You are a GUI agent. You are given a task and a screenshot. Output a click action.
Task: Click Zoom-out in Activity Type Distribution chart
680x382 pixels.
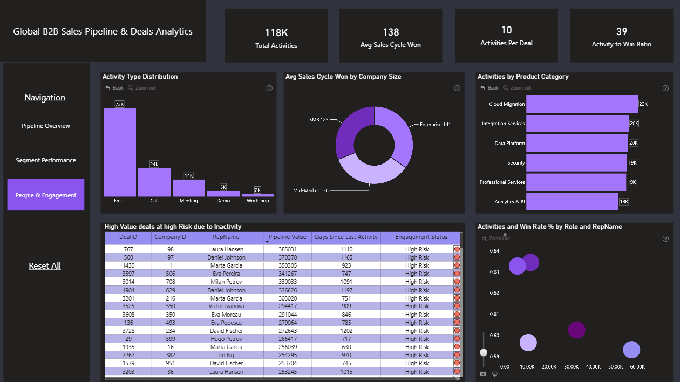tap(142, 88)
